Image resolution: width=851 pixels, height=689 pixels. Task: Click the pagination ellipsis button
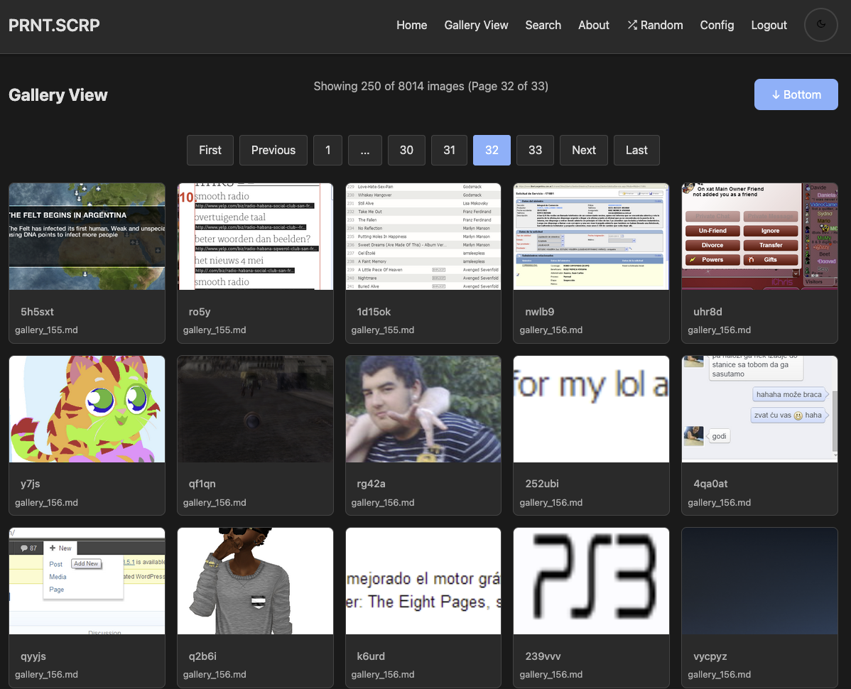point(364,151)
